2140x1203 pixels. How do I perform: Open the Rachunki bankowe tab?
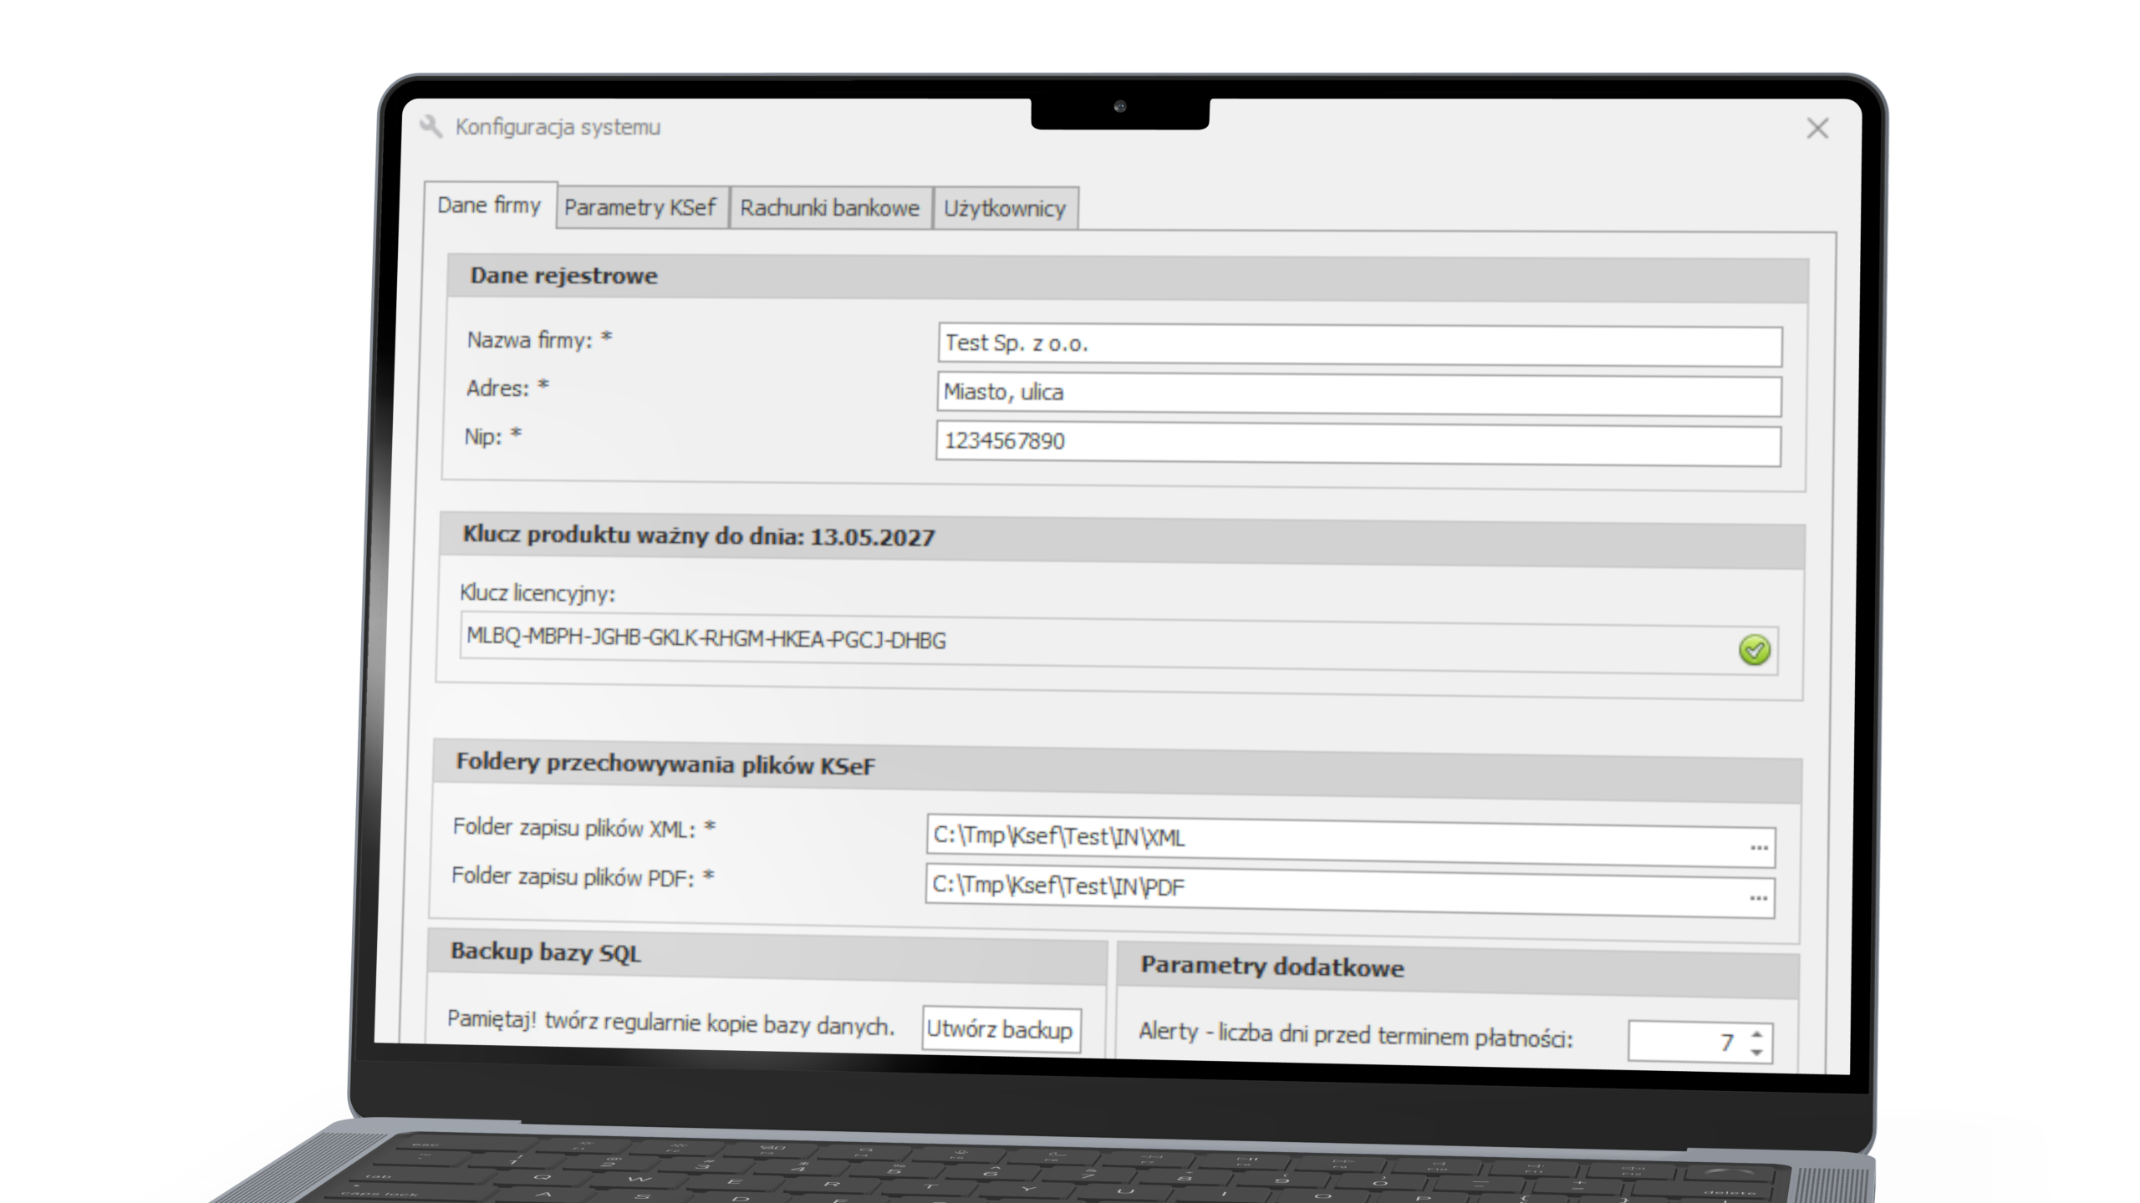(830, 208)
